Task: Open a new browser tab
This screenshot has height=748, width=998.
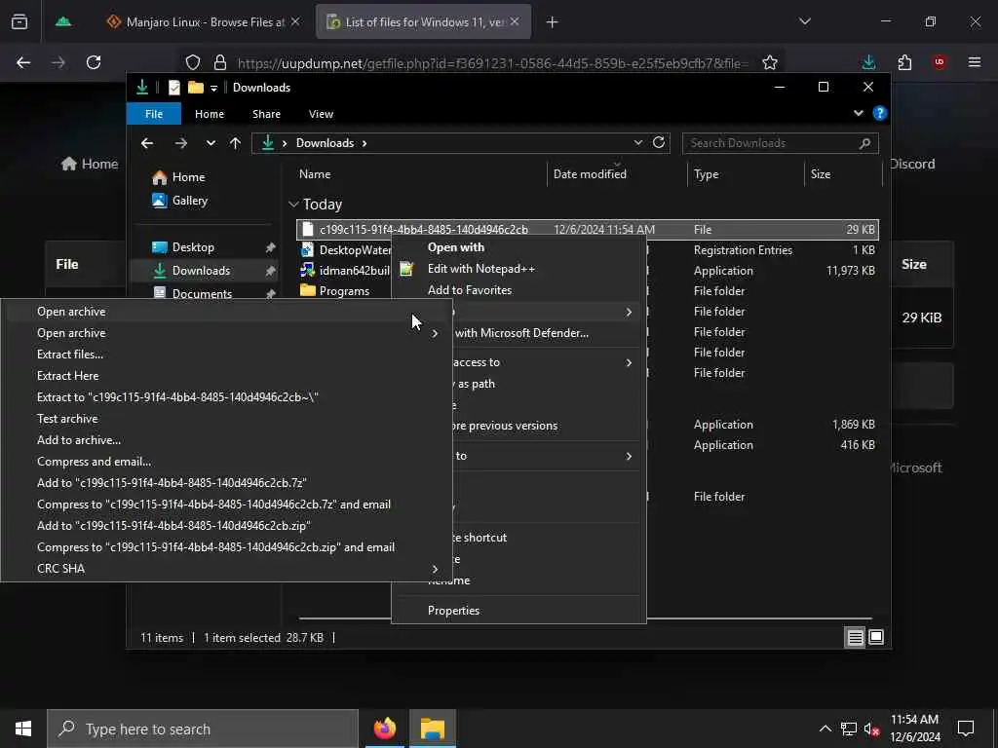Action: click(552, 22)
